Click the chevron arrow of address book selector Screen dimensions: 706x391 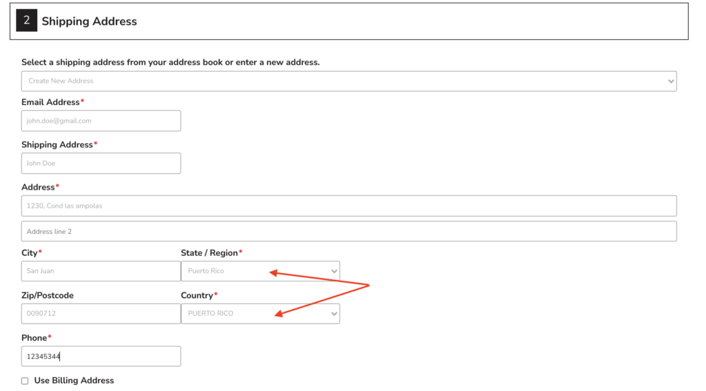coord(671,81)
